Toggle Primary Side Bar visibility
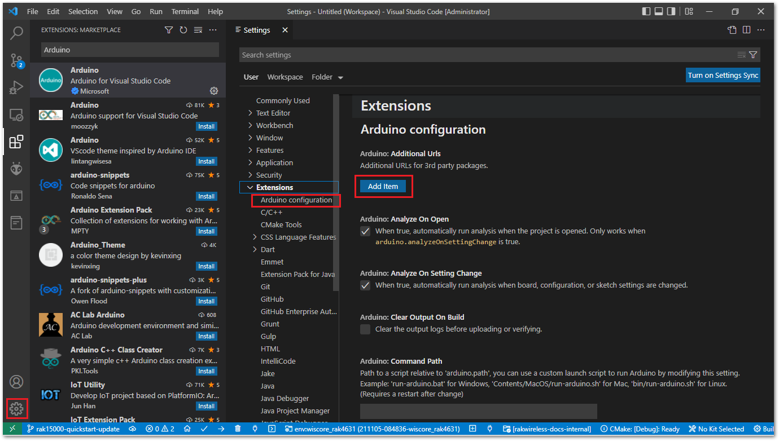Image resolution: width=779 pixels, height=441 pixels. pyautogui.click(x=646, y=11)
